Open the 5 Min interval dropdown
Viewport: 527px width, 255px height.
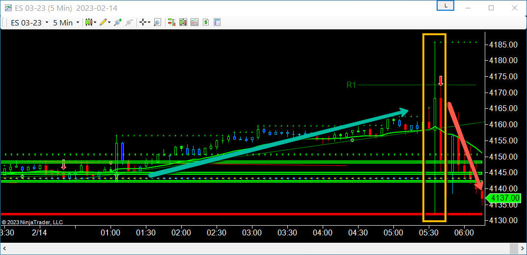point(66,23)
